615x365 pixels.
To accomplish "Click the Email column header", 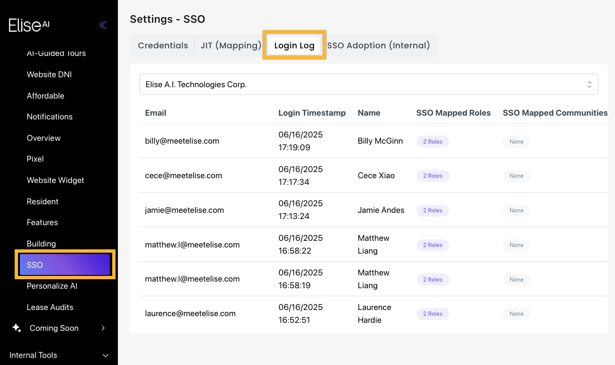I will pyautogui.click(x=156, y=113).
